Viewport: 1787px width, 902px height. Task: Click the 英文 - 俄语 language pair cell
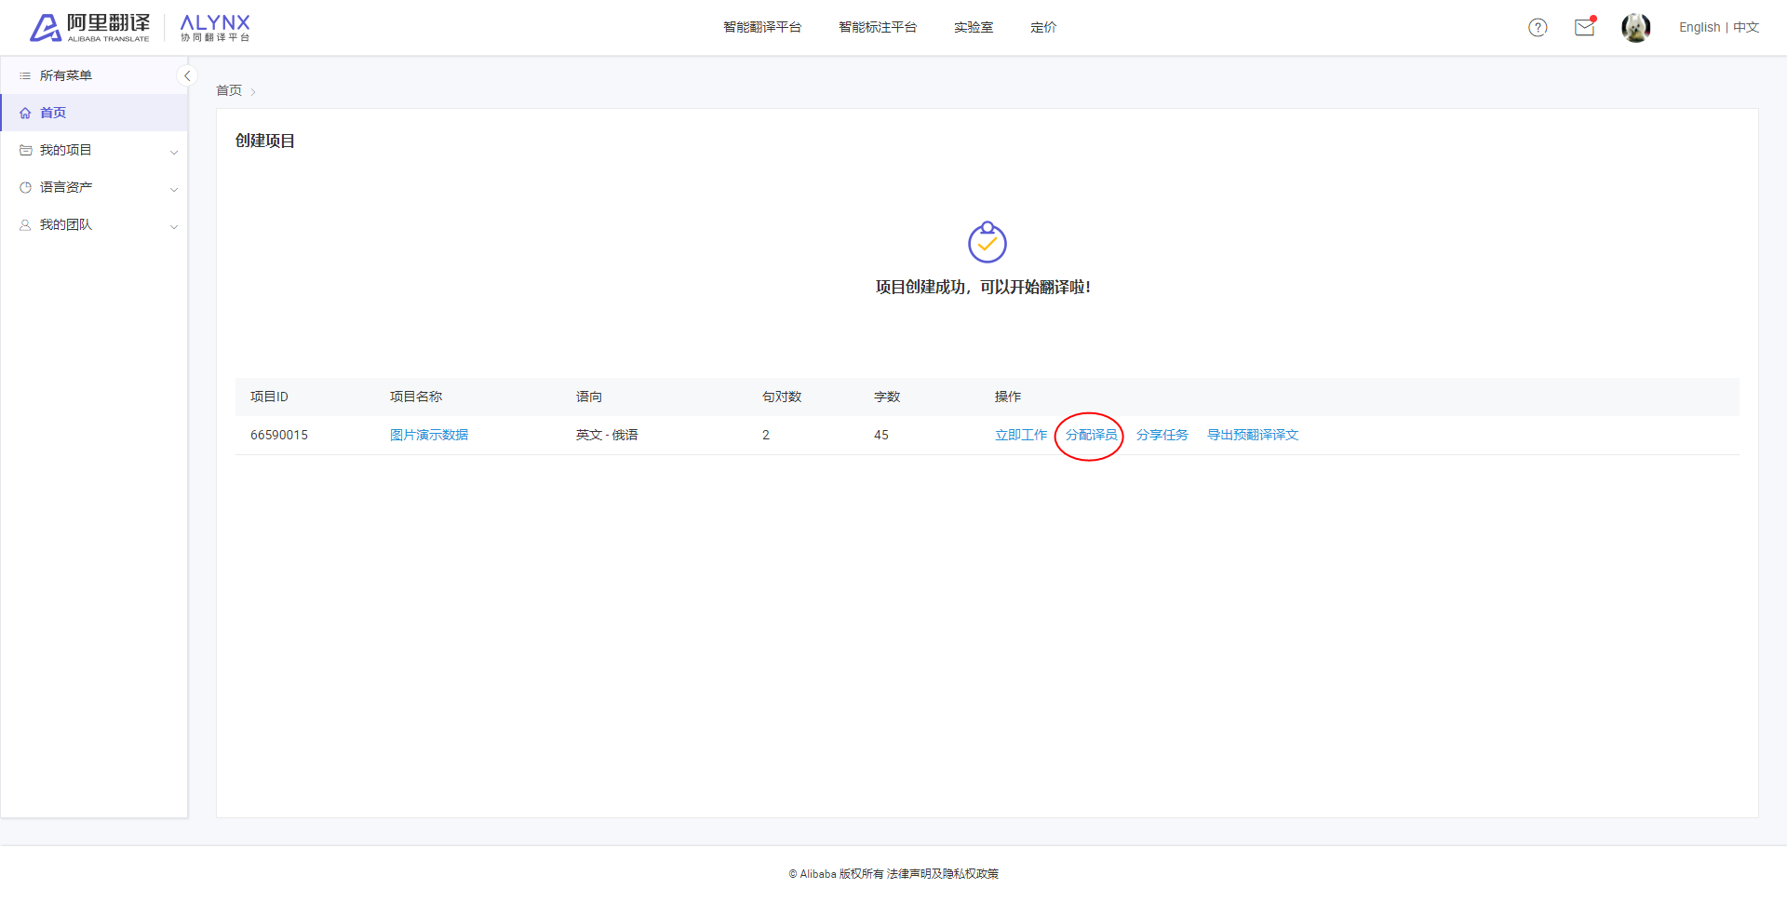(x=607, y=435)
